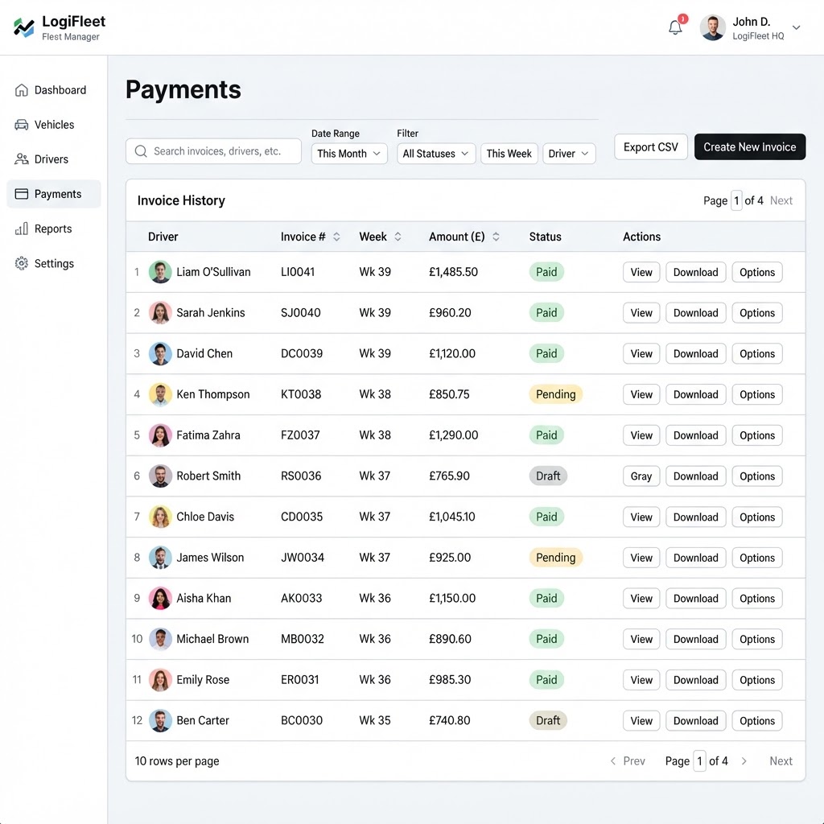Sort by Week column arrows

(398, 237)
